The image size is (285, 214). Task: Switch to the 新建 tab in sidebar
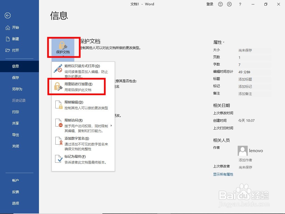[x=15, y=39]
